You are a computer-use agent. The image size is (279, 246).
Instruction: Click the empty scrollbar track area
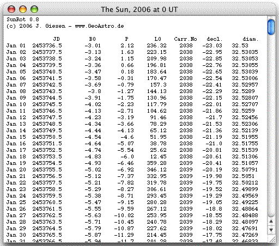[271, 125]
